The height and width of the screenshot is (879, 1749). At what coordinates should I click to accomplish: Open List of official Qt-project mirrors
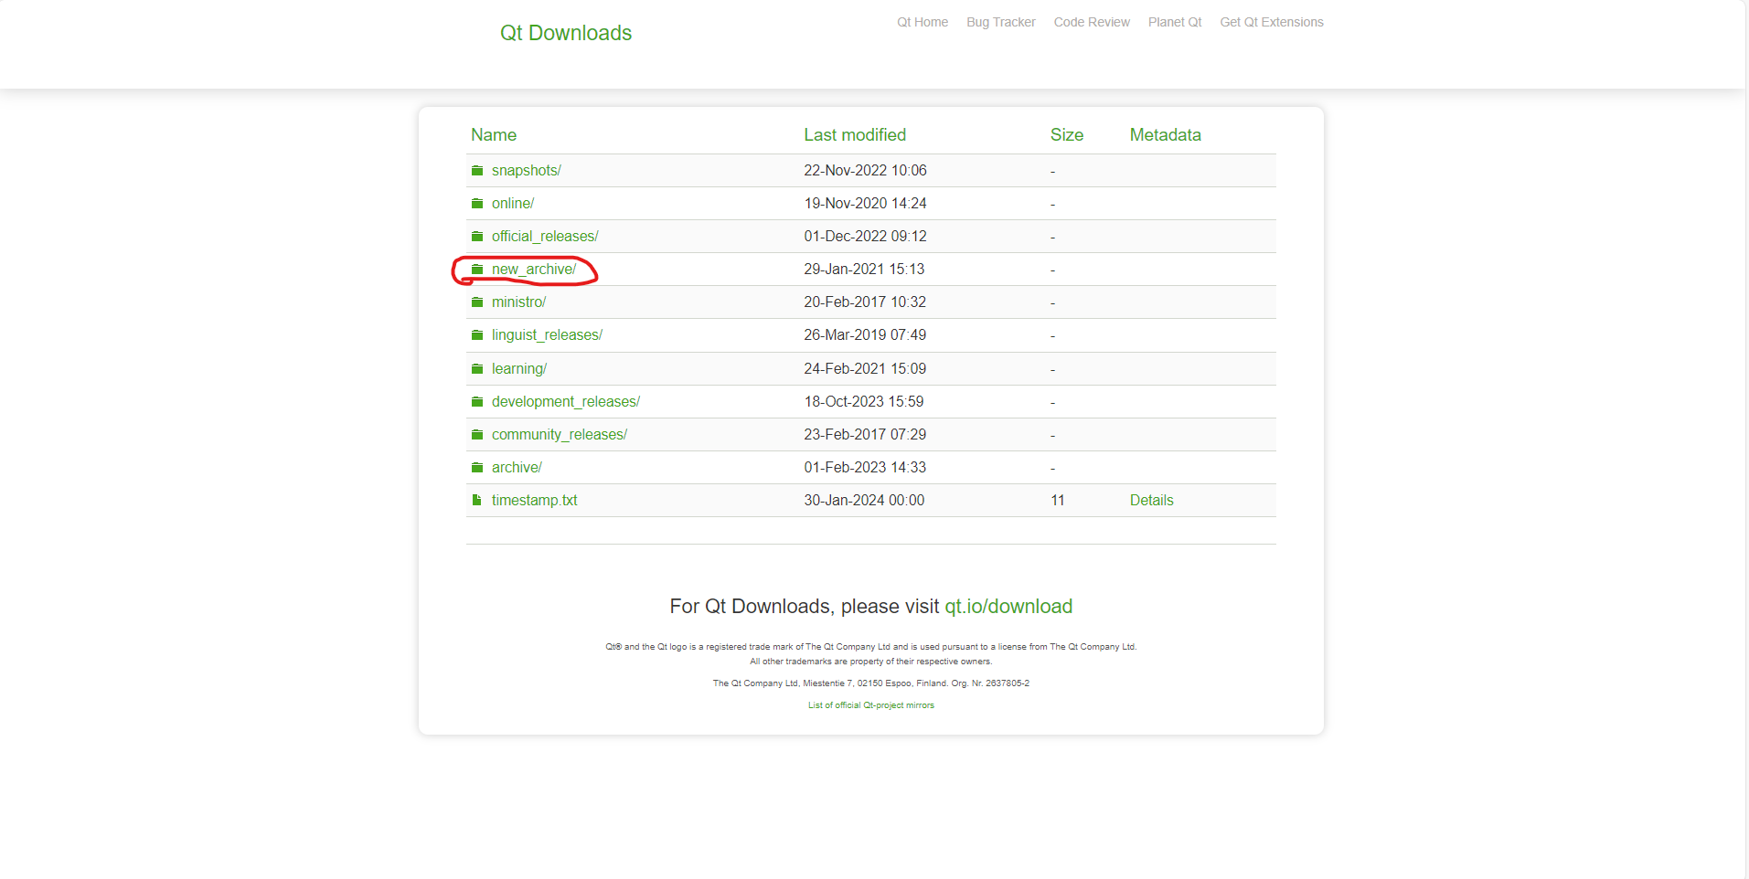pos(871,705)
